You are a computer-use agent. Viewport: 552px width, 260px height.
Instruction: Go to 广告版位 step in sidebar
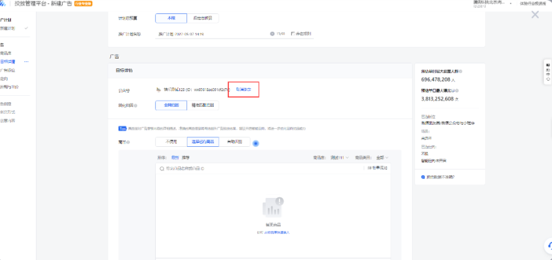tap(8, 70)
